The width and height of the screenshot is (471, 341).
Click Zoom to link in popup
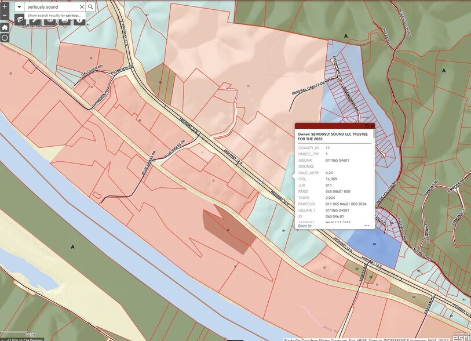[305, 225]
